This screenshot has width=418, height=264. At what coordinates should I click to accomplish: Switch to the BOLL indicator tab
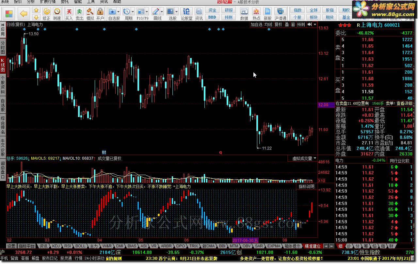(x=80, y=246)
